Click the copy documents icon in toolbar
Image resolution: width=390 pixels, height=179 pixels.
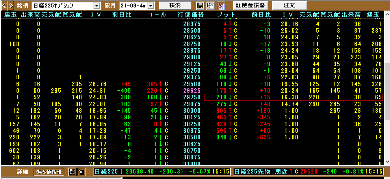point(210,5)
